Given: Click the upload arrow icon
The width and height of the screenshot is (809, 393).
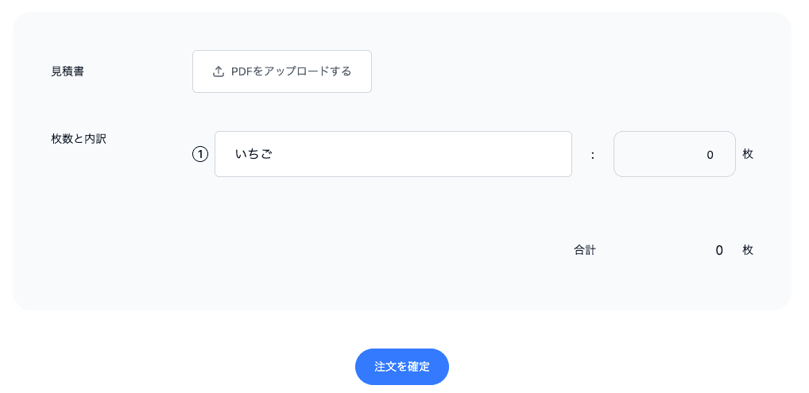Looking at the screenshot, I should [x=219, y=71].
